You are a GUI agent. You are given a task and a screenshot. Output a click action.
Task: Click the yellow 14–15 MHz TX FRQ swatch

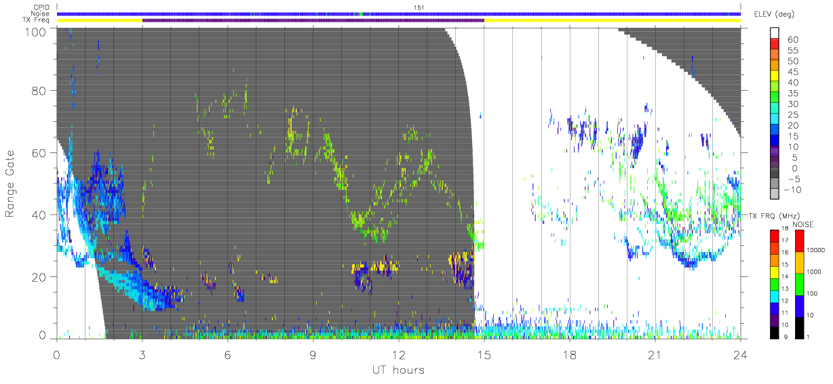(x=775, y=271)
